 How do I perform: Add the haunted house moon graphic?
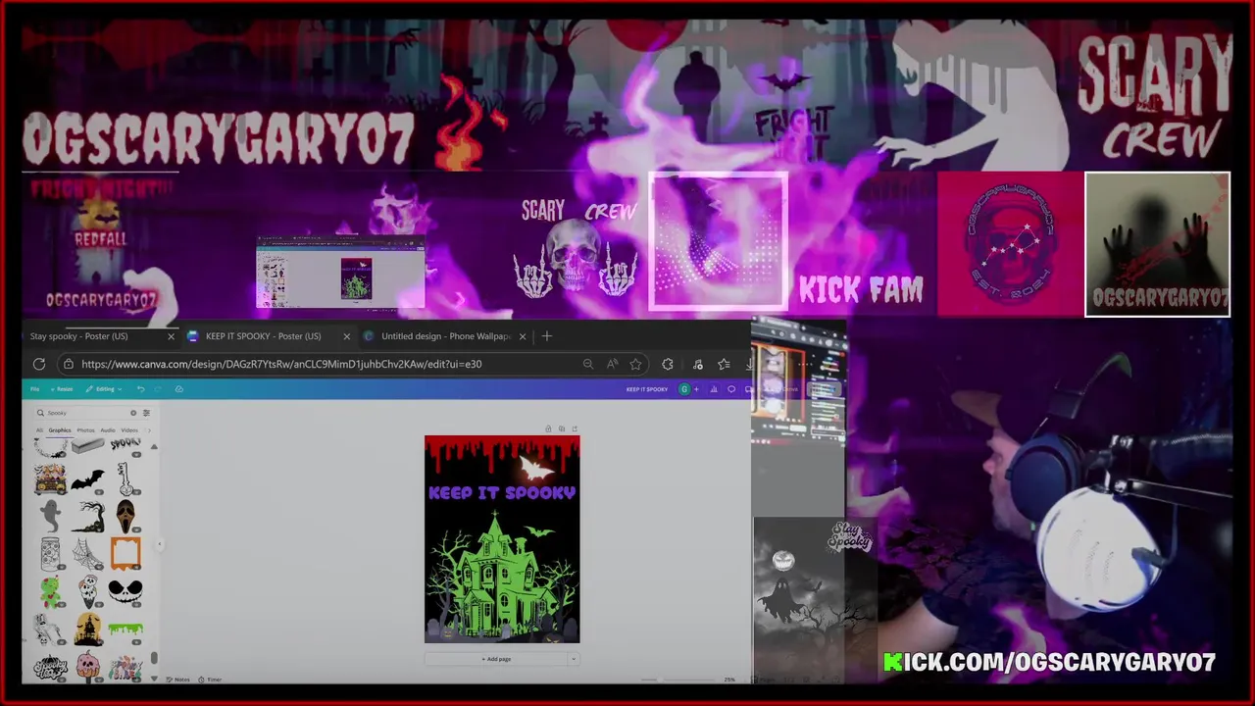pos(88,630)
